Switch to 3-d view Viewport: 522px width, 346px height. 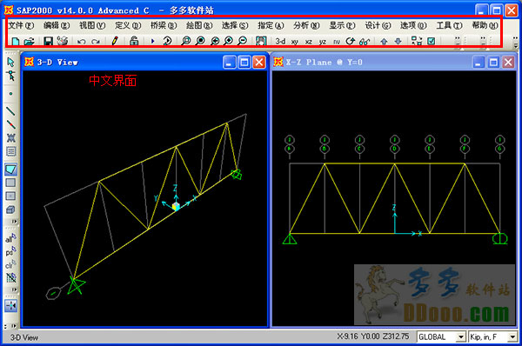(280, 41)
